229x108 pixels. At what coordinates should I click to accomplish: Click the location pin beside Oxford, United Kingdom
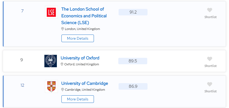point(62,64)
